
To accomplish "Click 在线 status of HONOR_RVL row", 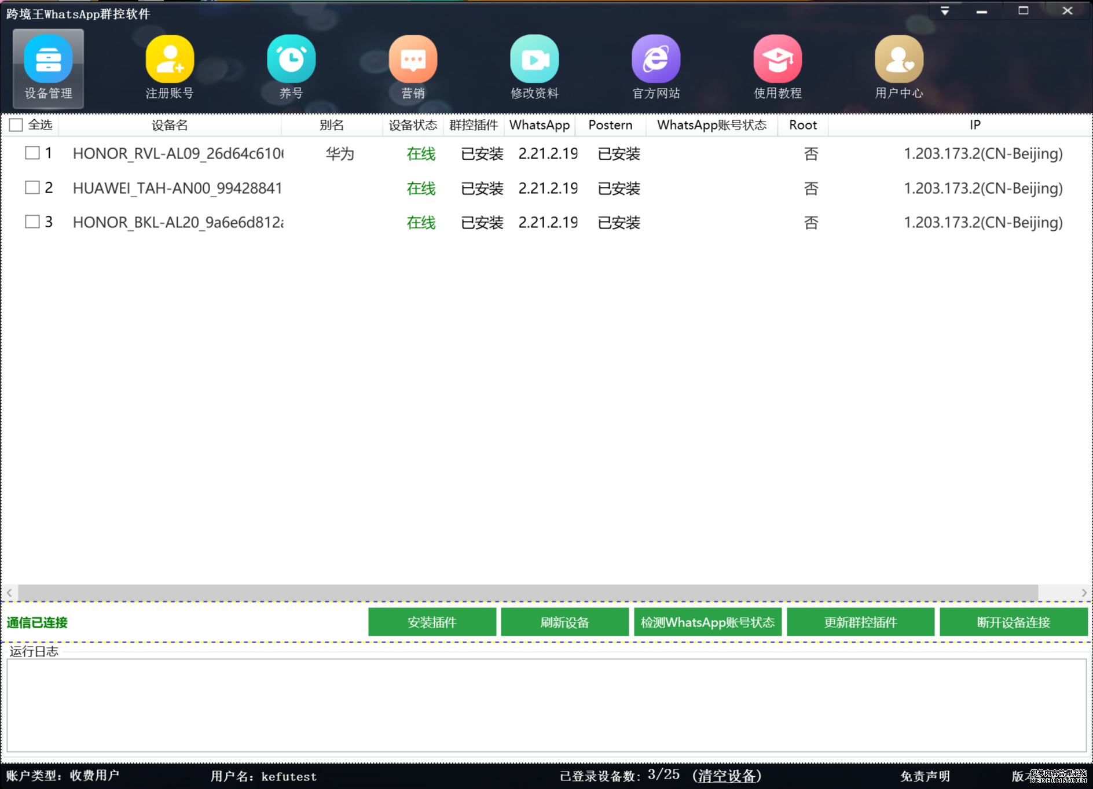I will (x=421, y=154).
